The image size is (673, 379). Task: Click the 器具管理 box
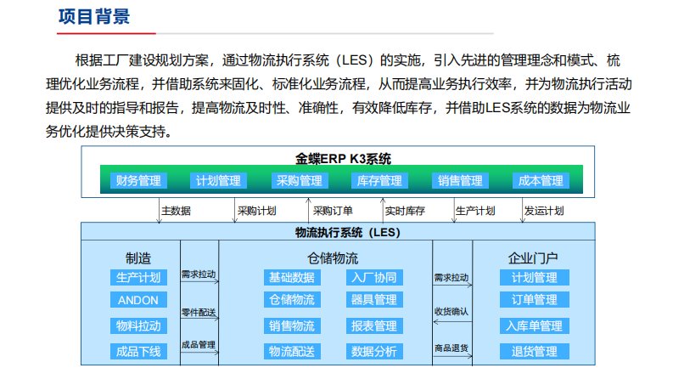pos(373,300)
